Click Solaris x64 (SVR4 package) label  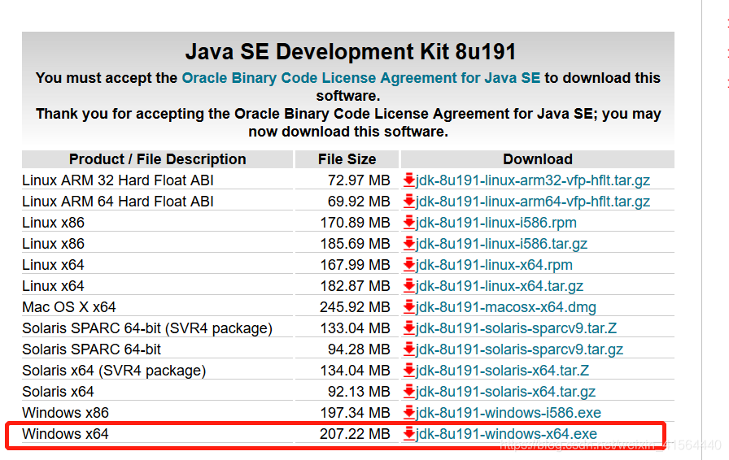click(x=114, y=371)
